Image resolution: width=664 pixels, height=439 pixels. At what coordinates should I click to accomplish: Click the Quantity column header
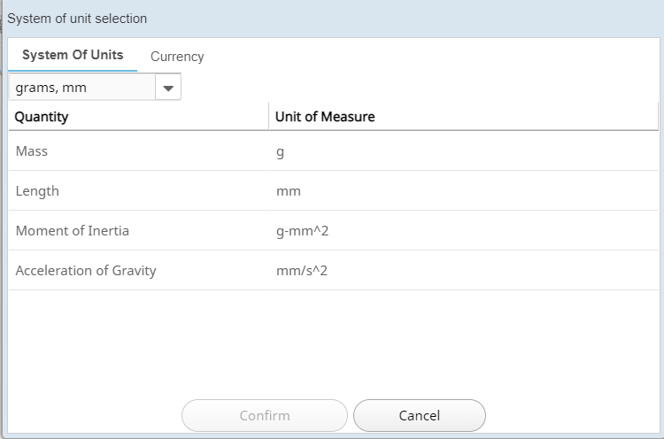138,117
